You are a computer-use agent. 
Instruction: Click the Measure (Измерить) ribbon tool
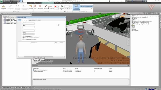tap(4, 7)
